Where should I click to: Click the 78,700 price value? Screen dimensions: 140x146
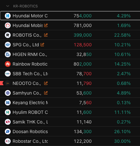(x=84, y=74)
